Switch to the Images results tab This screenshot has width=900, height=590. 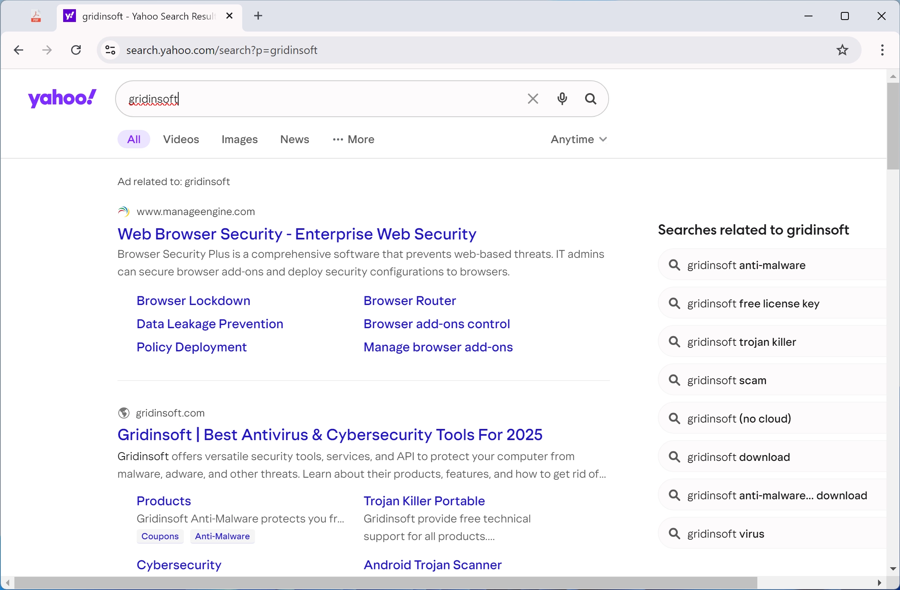tap(239, 139)
